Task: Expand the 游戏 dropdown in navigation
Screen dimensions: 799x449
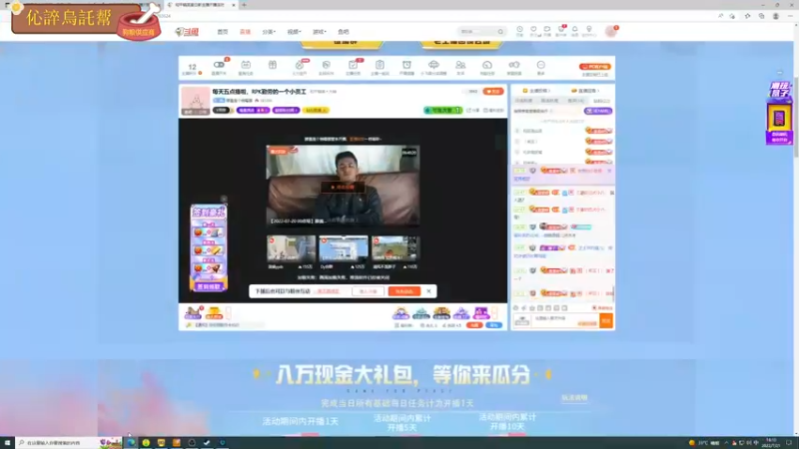Action: 320,32
